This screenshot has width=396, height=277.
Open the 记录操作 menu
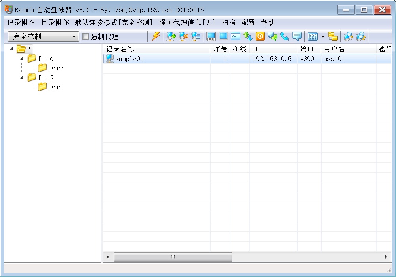[x=21, y=23]
